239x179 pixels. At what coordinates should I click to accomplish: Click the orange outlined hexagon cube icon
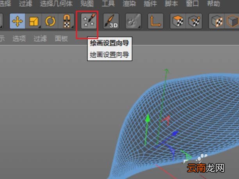coord(232,21)
